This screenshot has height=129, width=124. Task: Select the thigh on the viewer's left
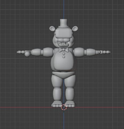point(57,81)
